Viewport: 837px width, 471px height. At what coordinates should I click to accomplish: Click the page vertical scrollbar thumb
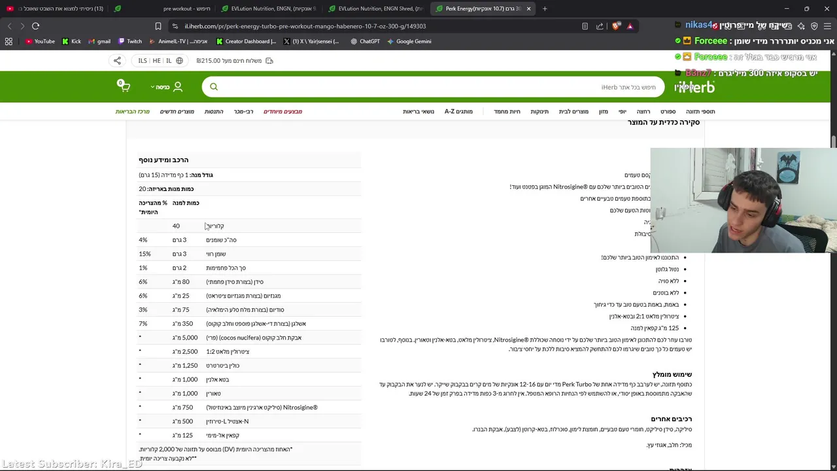pos(834,141)
